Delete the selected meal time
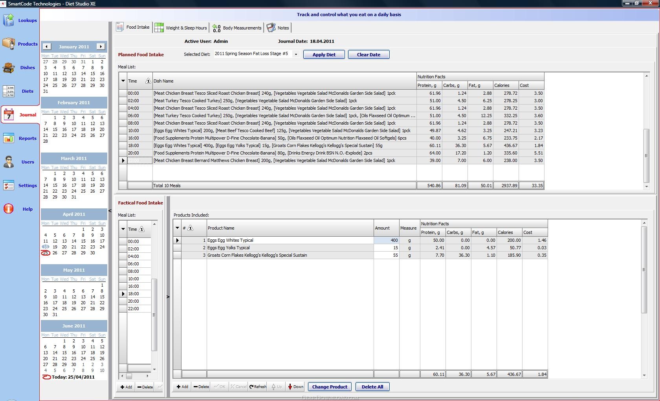 point(145,387)
